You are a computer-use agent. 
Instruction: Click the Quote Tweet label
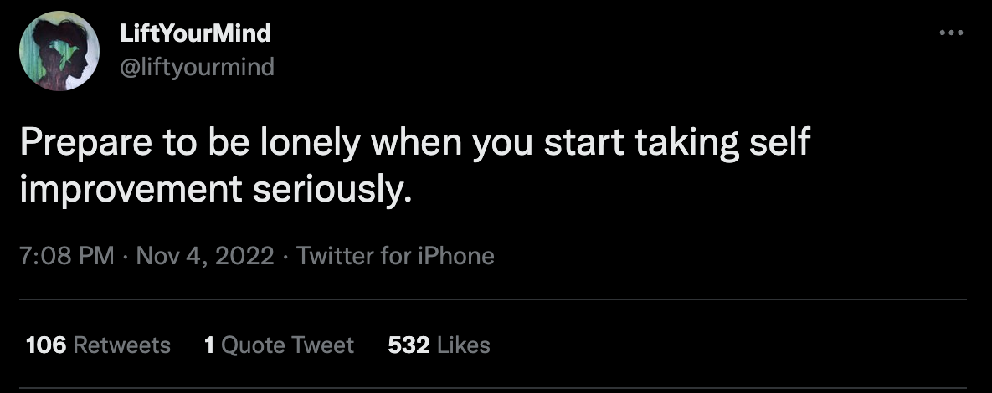pyautogui.click(x=288, y=345)
